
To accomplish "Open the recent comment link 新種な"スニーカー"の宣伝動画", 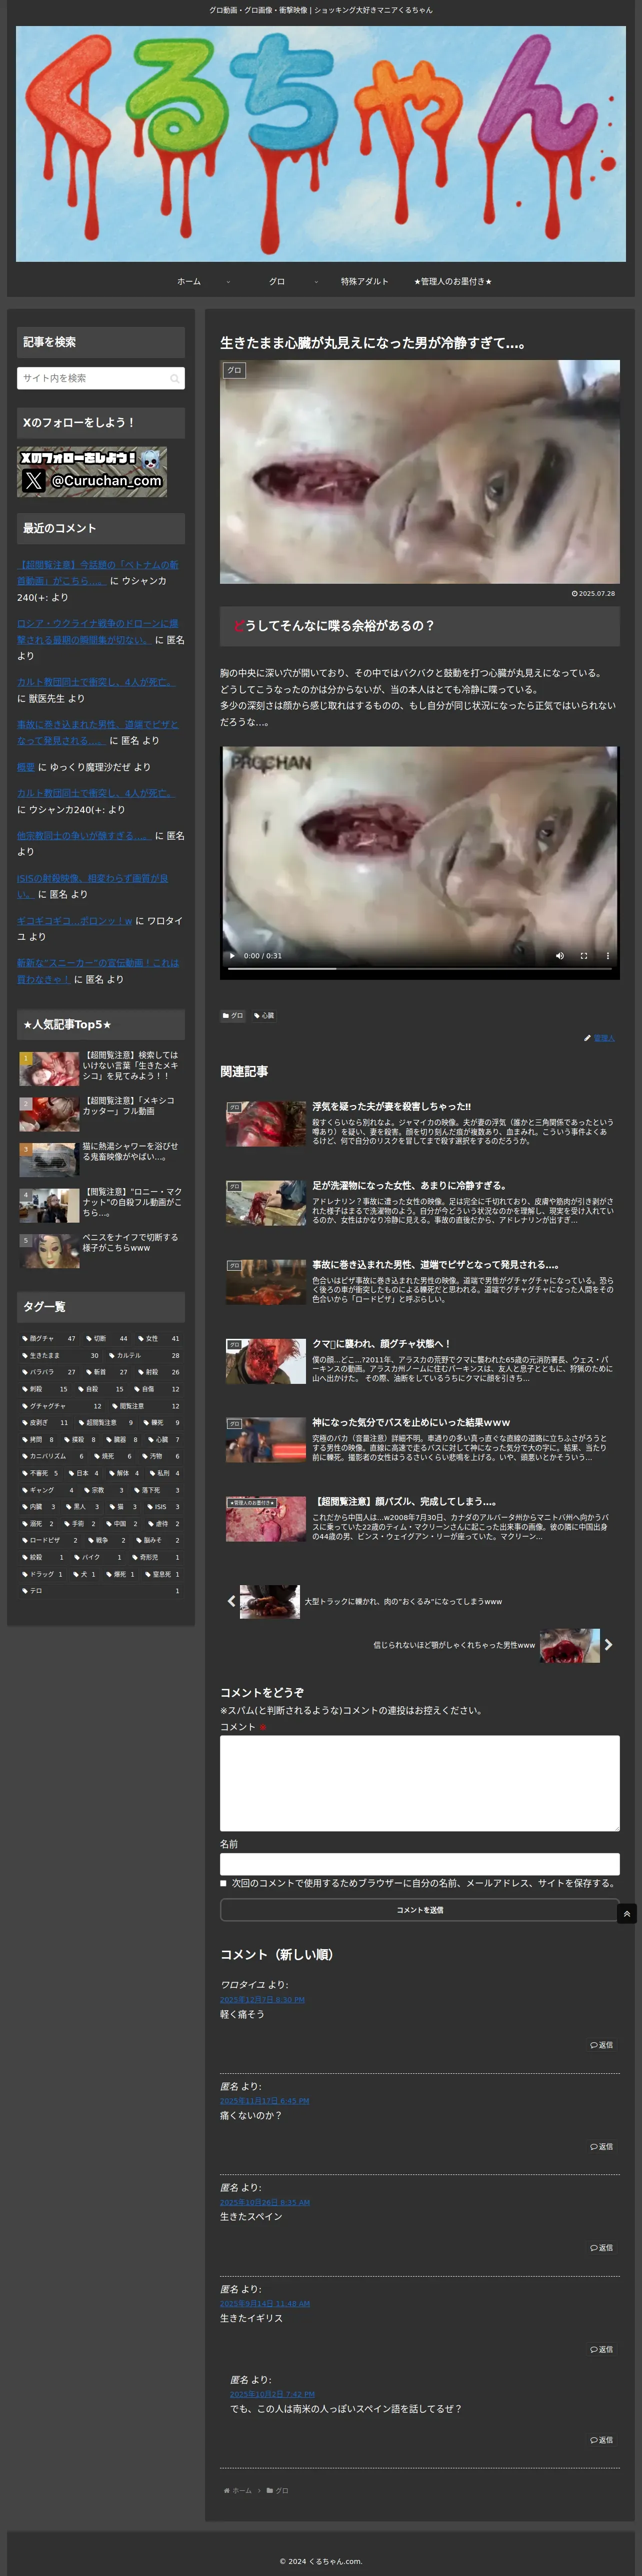I will (98, 971).
